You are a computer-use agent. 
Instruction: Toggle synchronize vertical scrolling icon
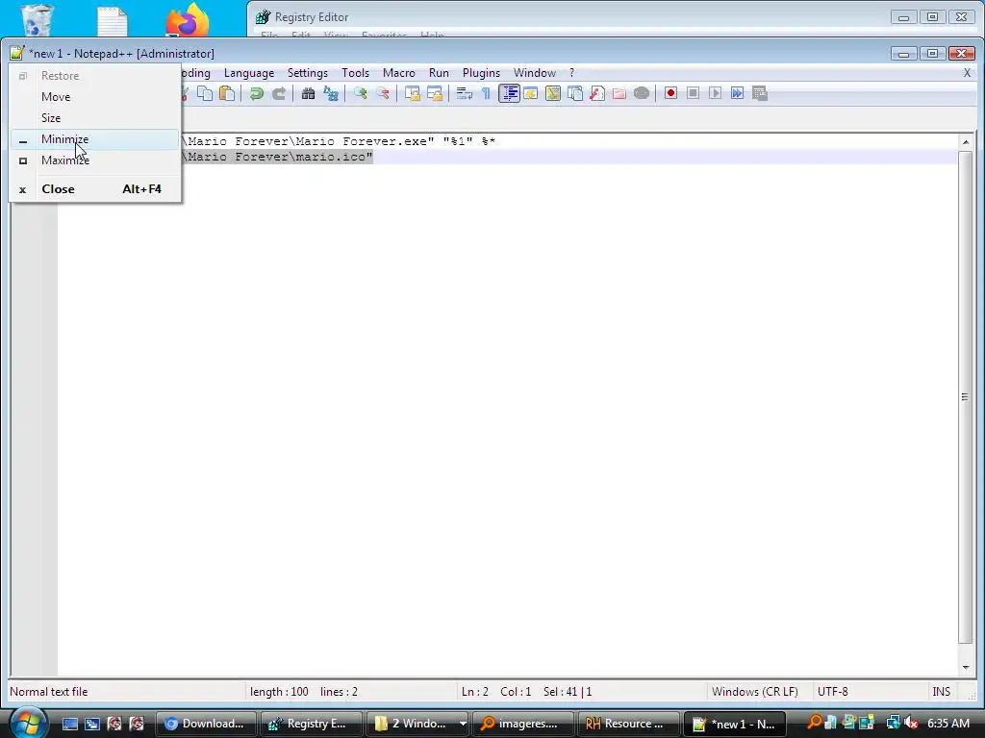click(x=412, y=93)
